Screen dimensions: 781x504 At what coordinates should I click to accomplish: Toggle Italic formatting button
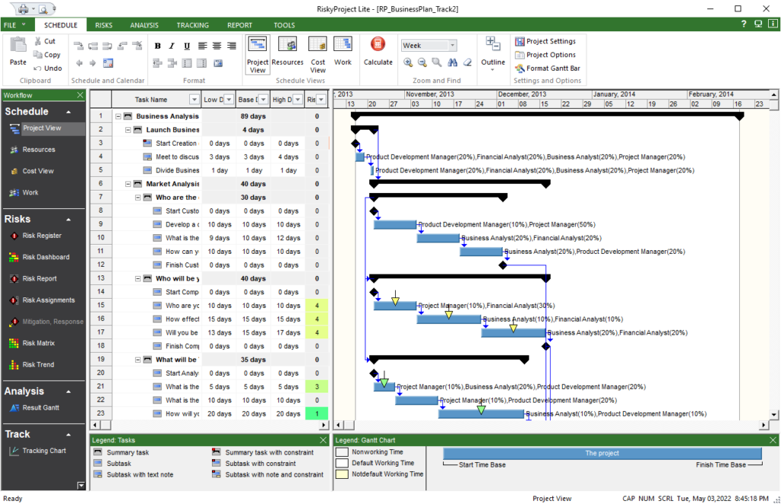click(172, 46)
